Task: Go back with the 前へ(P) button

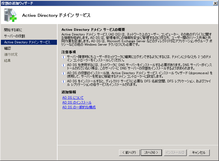Action: point(129,153)
